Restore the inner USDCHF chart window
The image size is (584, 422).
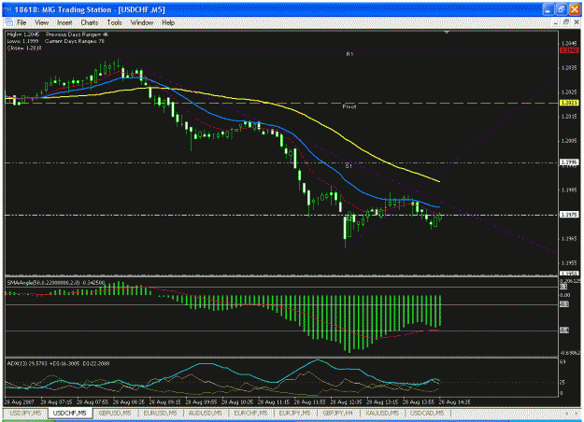point(565,22)
